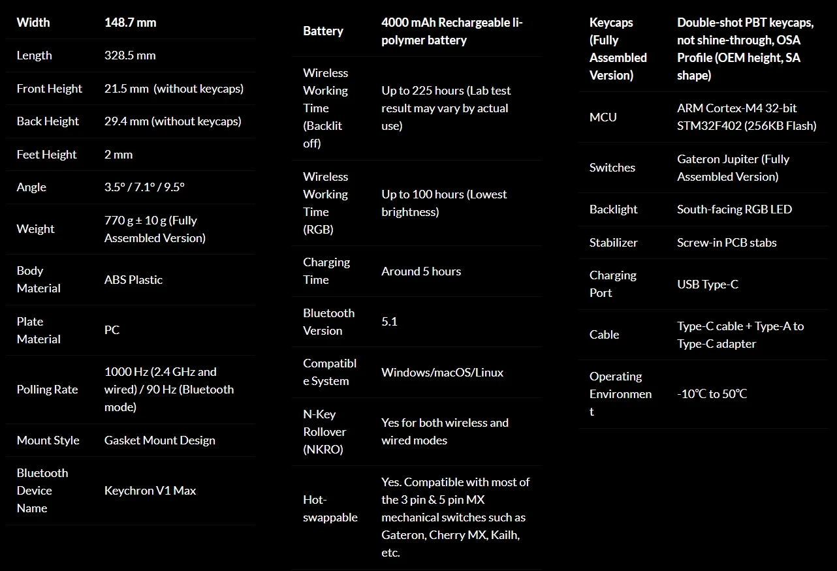Screen dimensions: 837x571
Task: Click the 148.7 mm width value
Action: [x=130, y=22]
